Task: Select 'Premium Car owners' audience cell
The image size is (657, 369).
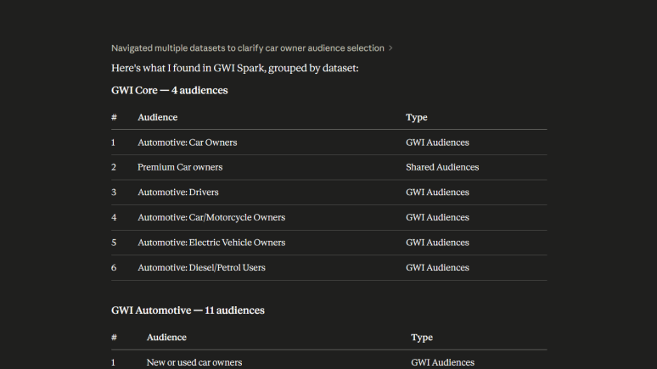Action: tap(180, 167)
